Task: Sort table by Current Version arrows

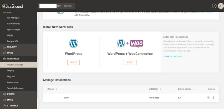Action: (x=194, y=89)
